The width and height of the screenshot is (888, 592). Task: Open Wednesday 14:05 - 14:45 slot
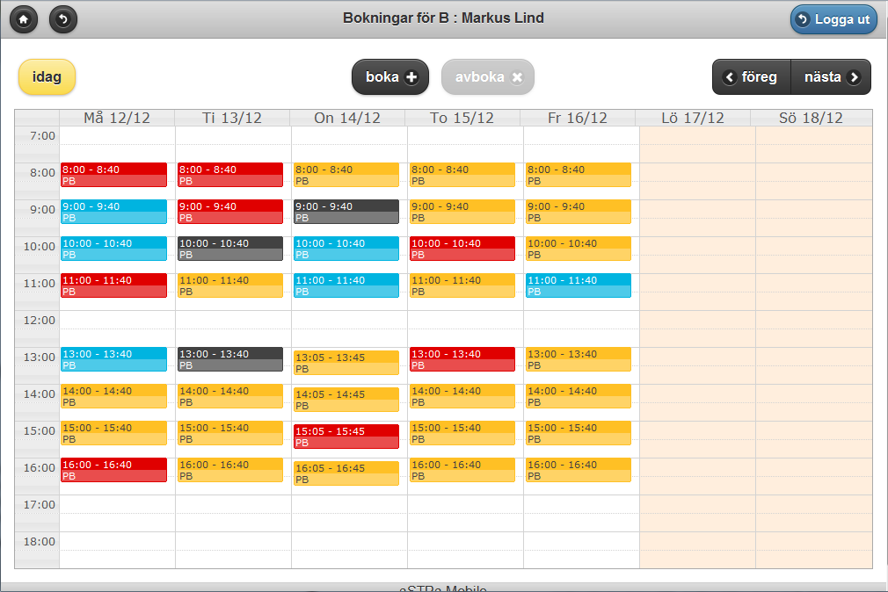346,400
